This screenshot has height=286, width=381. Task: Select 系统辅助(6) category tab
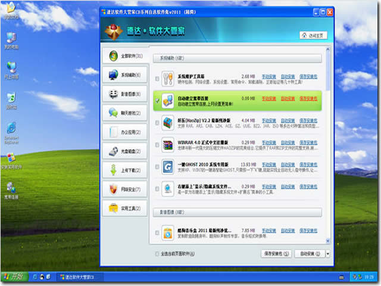(x=125, y=75)
